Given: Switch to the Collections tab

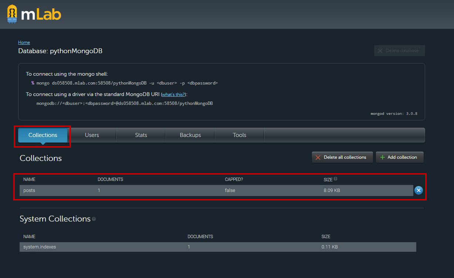Looking at the screenshot, I should click(43, 135).
